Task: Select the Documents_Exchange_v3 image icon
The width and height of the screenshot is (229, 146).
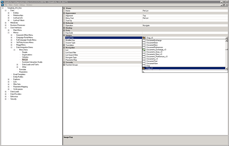Action: coord(144,49)
